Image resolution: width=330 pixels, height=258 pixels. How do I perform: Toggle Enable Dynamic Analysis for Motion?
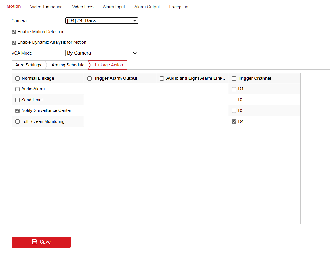point(14,43)
